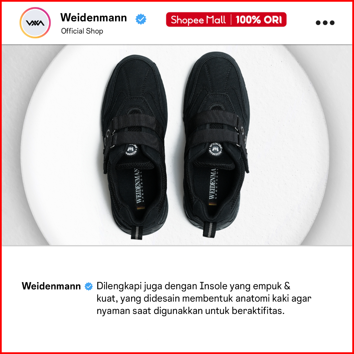Select the right black shoe in photo
Viewport: 354px width, 354px height.
click(x=216, y=144)
